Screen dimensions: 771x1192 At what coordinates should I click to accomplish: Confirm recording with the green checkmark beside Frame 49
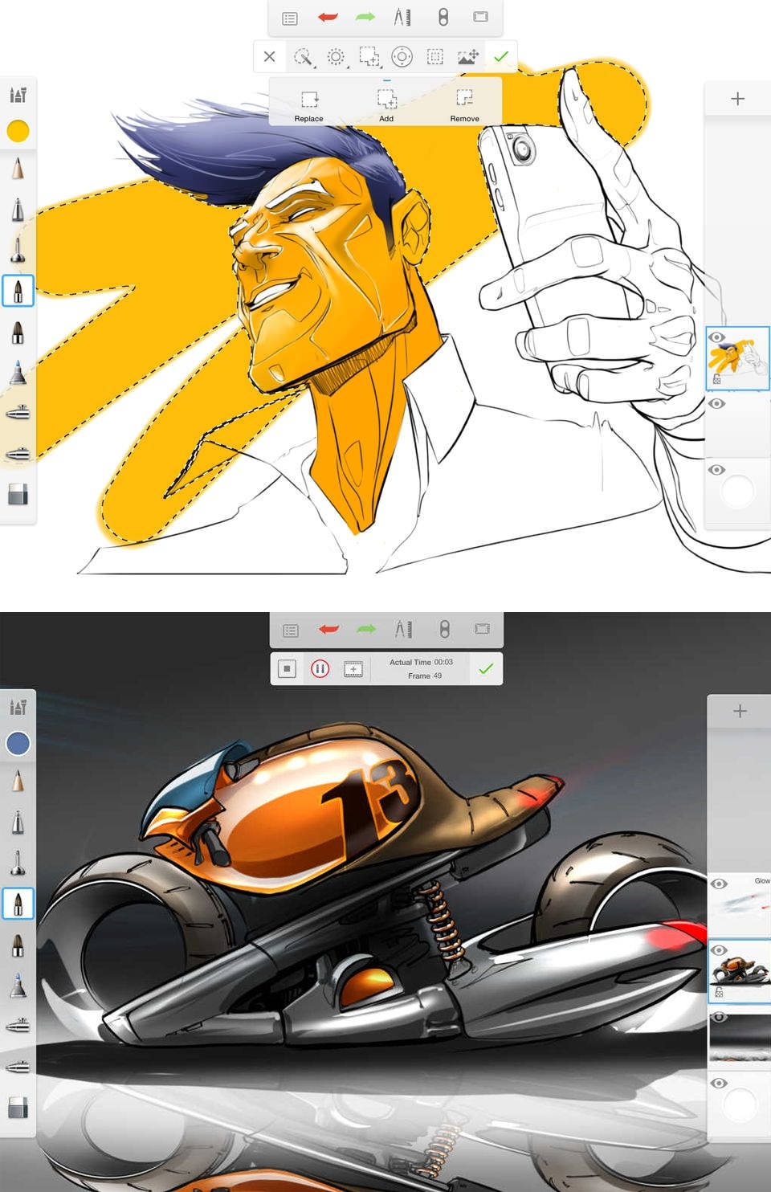click(x=486, y=669)
